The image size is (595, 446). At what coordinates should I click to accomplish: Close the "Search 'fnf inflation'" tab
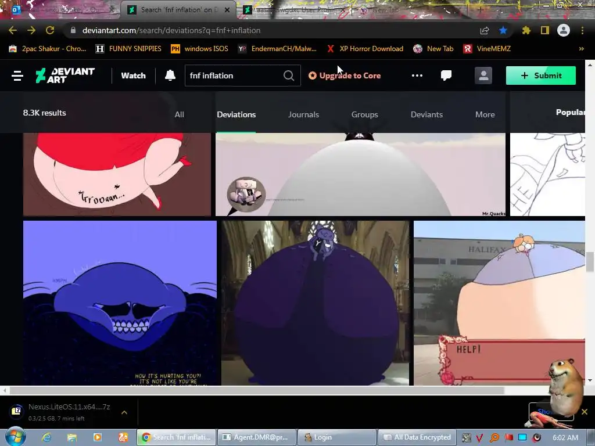227,10
